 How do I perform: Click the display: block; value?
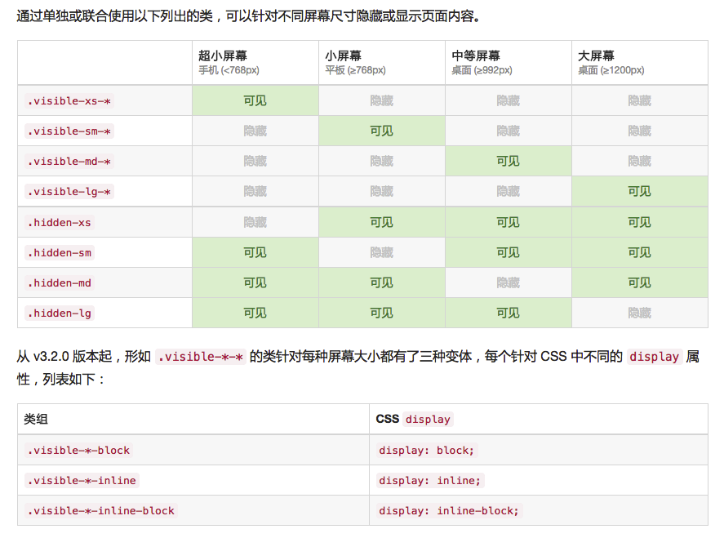427,451
